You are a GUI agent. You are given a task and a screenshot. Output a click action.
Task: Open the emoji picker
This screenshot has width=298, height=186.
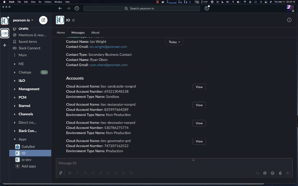point(273,173)
